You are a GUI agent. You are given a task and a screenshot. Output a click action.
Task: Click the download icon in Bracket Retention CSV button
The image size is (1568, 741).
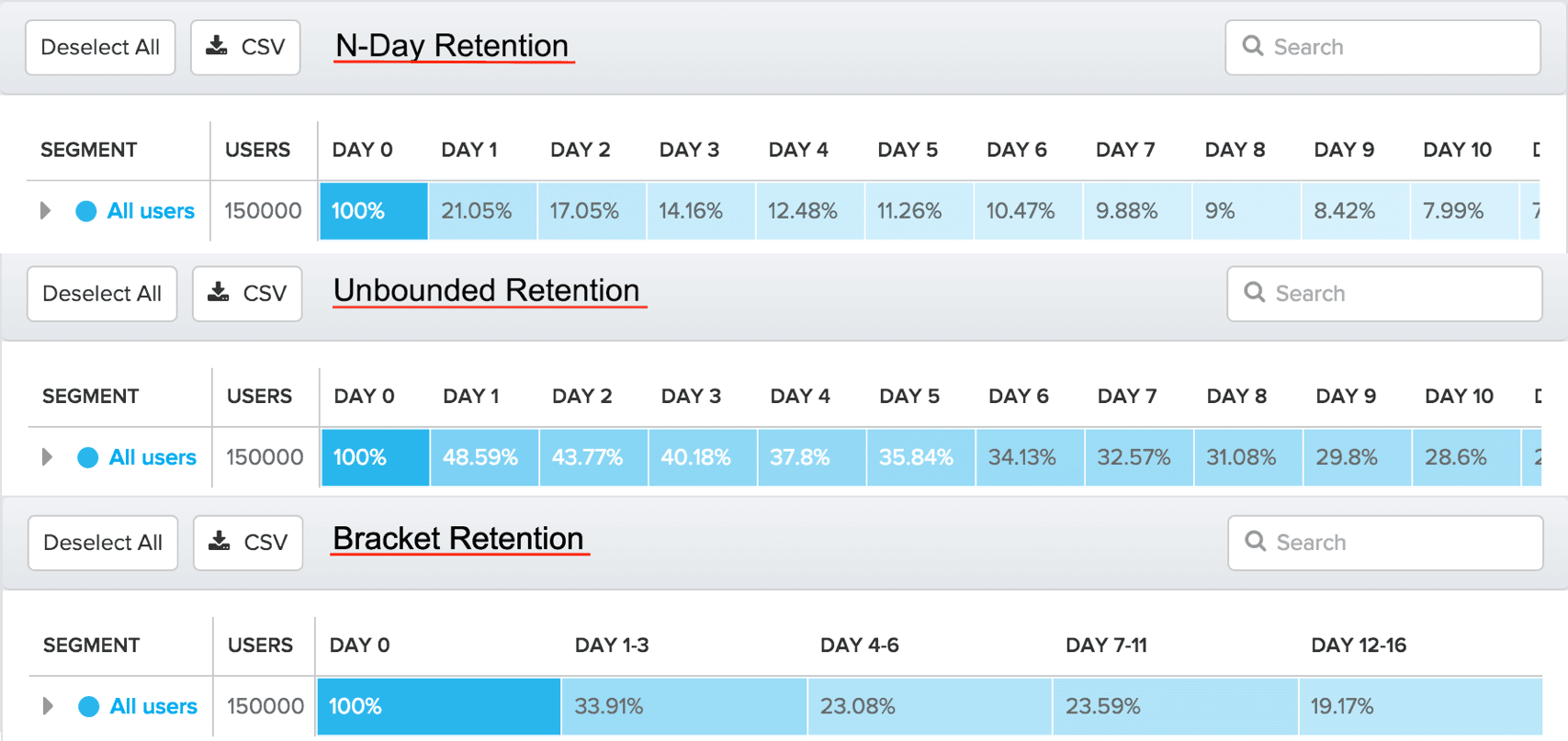coord(220,541)
